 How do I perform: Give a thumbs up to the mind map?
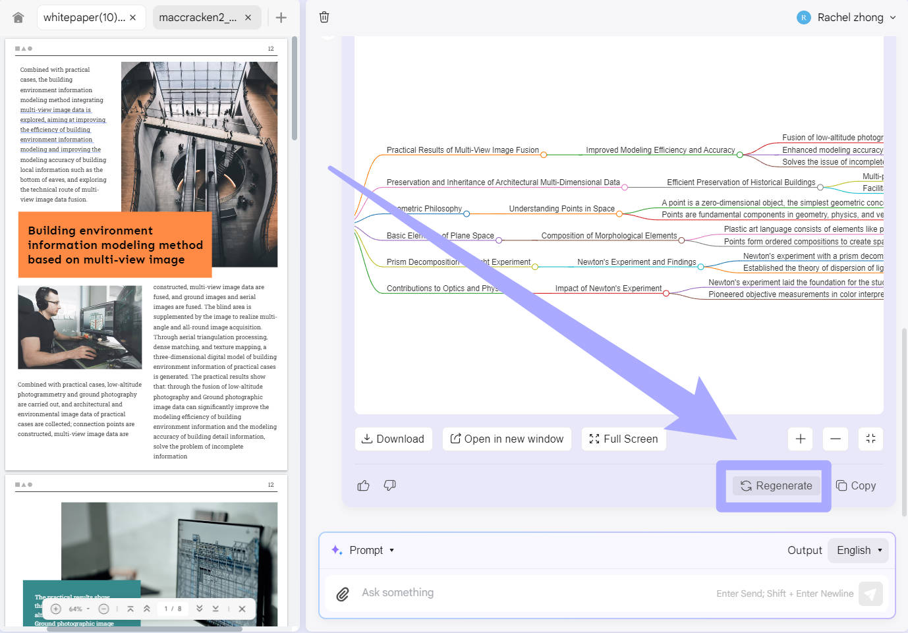pos(363,485)
